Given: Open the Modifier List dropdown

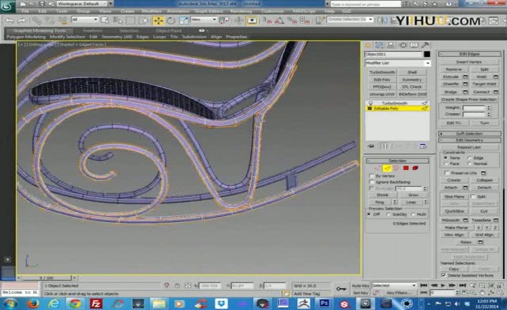Looking at the screenshot, I should pos(397,63).
